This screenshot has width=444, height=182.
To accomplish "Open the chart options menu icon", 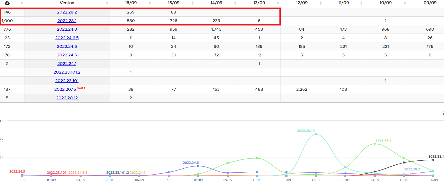I will pyautogui.click(x=443, y=113).
